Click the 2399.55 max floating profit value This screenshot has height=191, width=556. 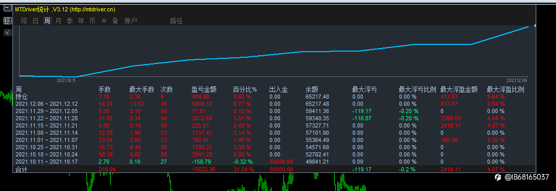point(451,118)
